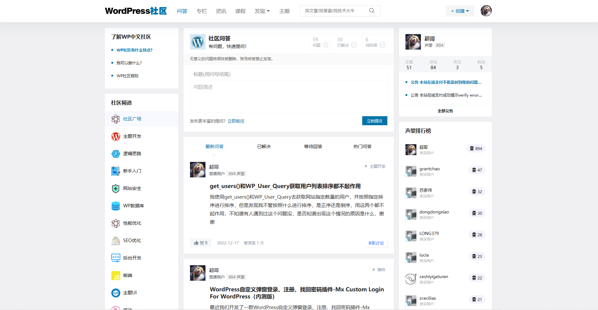Click the # 插件 tag on second post

tap(379, 270)
